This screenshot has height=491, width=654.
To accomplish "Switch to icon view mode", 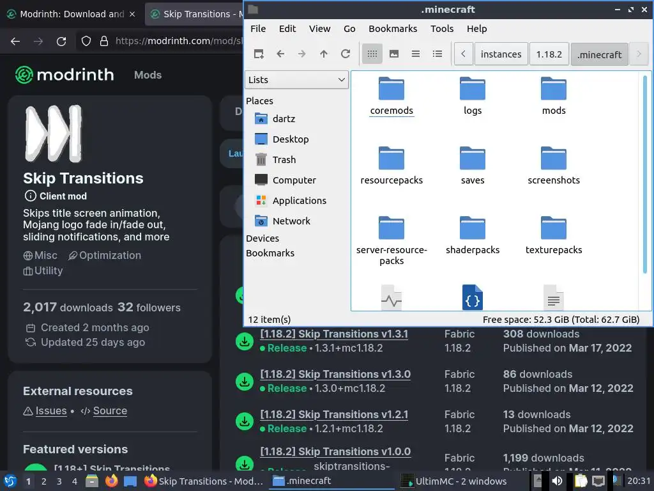I will (x=372, y=54).
